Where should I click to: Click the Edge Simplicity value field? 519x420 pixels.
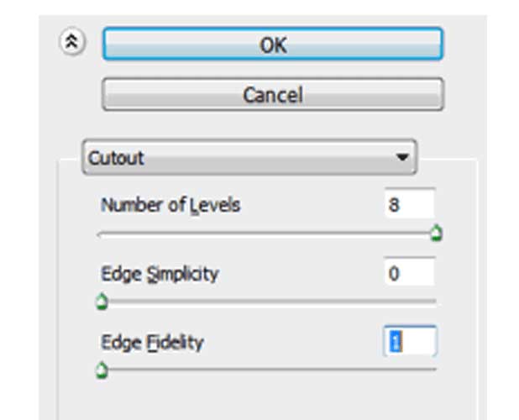(x=410, y=273)
